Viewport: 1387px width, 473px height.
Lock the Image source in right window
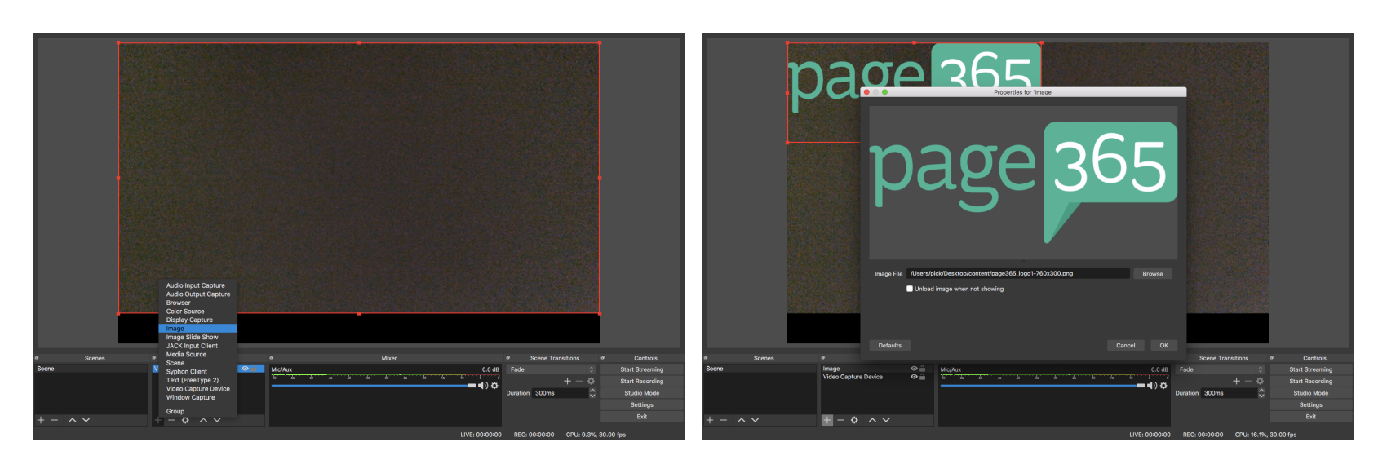923,369
